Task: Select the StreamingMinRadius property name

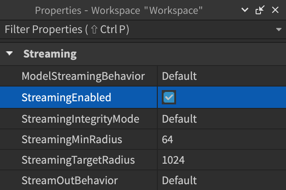Action: [72, 140]
